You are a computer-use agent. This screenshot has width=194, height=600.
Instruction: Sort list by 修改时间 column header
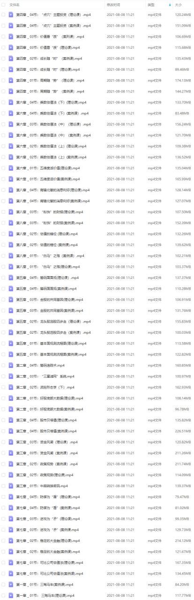(113, 4)
